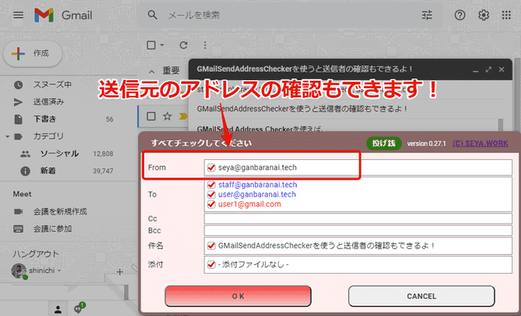Uncheck the 添付ファイルなし checkbox
Image resolution: width=521 pixels, height=316 pixels.
212,265
